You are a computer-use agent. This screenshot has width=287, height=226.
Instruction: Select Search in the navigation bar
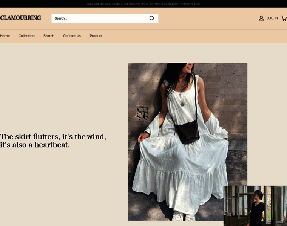[49, 36]
